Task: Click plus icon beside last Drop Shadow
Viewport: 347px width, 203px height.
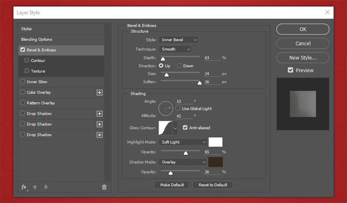Action: point(100,135)
